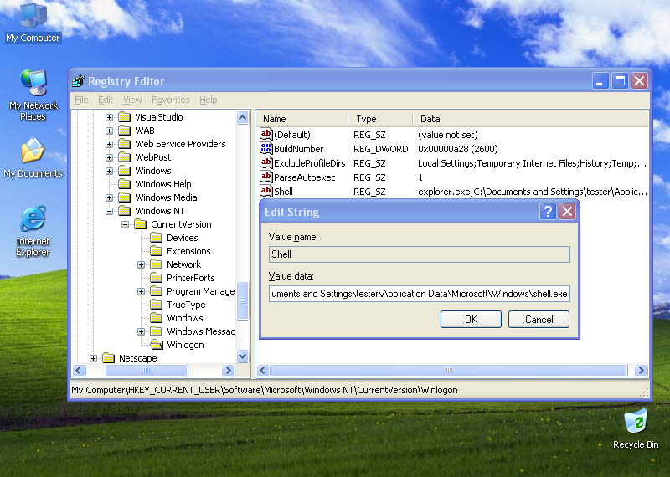Click the tree pane vertical scrollbar thumb
This screenshot has width=670, height=477.
tap(242, 300)
